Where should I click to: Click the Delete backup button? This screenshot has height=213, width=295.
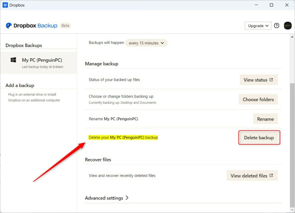[259, 138]
